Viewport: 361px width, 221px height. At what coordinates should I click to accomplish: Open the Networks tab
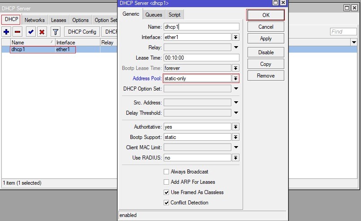[35, 20]
